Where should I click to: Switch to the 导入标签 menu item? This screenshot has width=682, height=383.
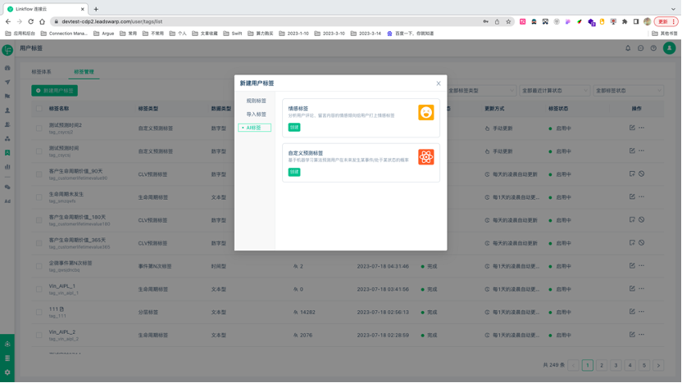(x=257, y=115)
